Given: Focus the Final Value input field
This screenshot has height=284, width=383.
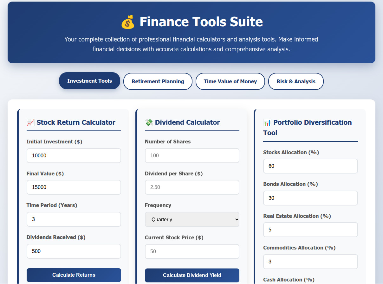Looking at the screenshot, I should [x=74, y=187].
